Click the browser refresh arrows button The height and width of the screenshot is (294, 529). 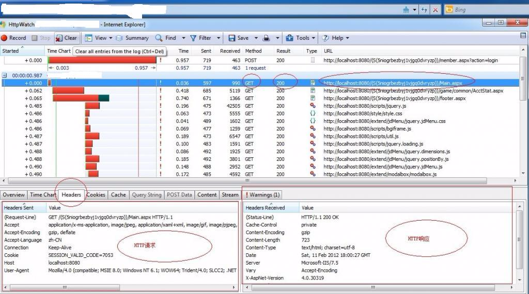[425, 10]
